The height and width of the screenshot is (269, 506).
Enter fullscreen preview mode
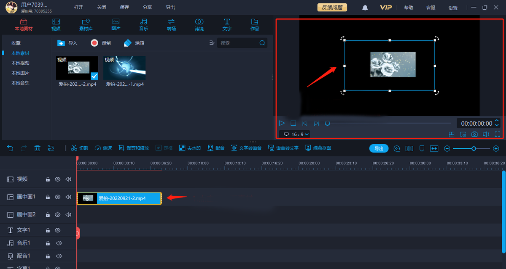click(497, 134)
